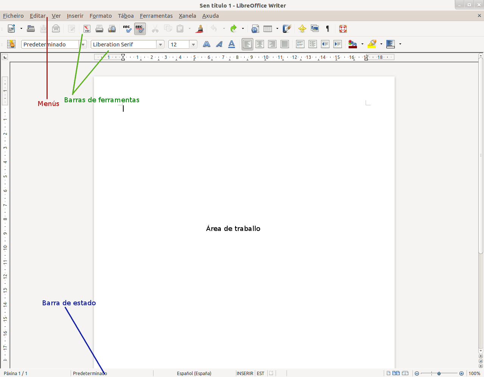Click the yellow highlighting color button
Image resolution: width=484 pixels, height=377 pixels.
tap(372, 45)
